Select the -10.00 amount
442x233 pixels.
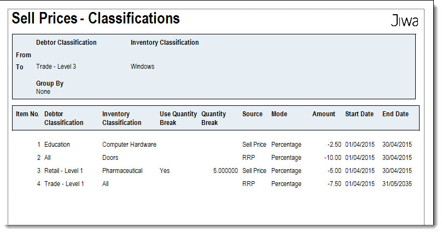pyautogui.click(x=333, y=158)
